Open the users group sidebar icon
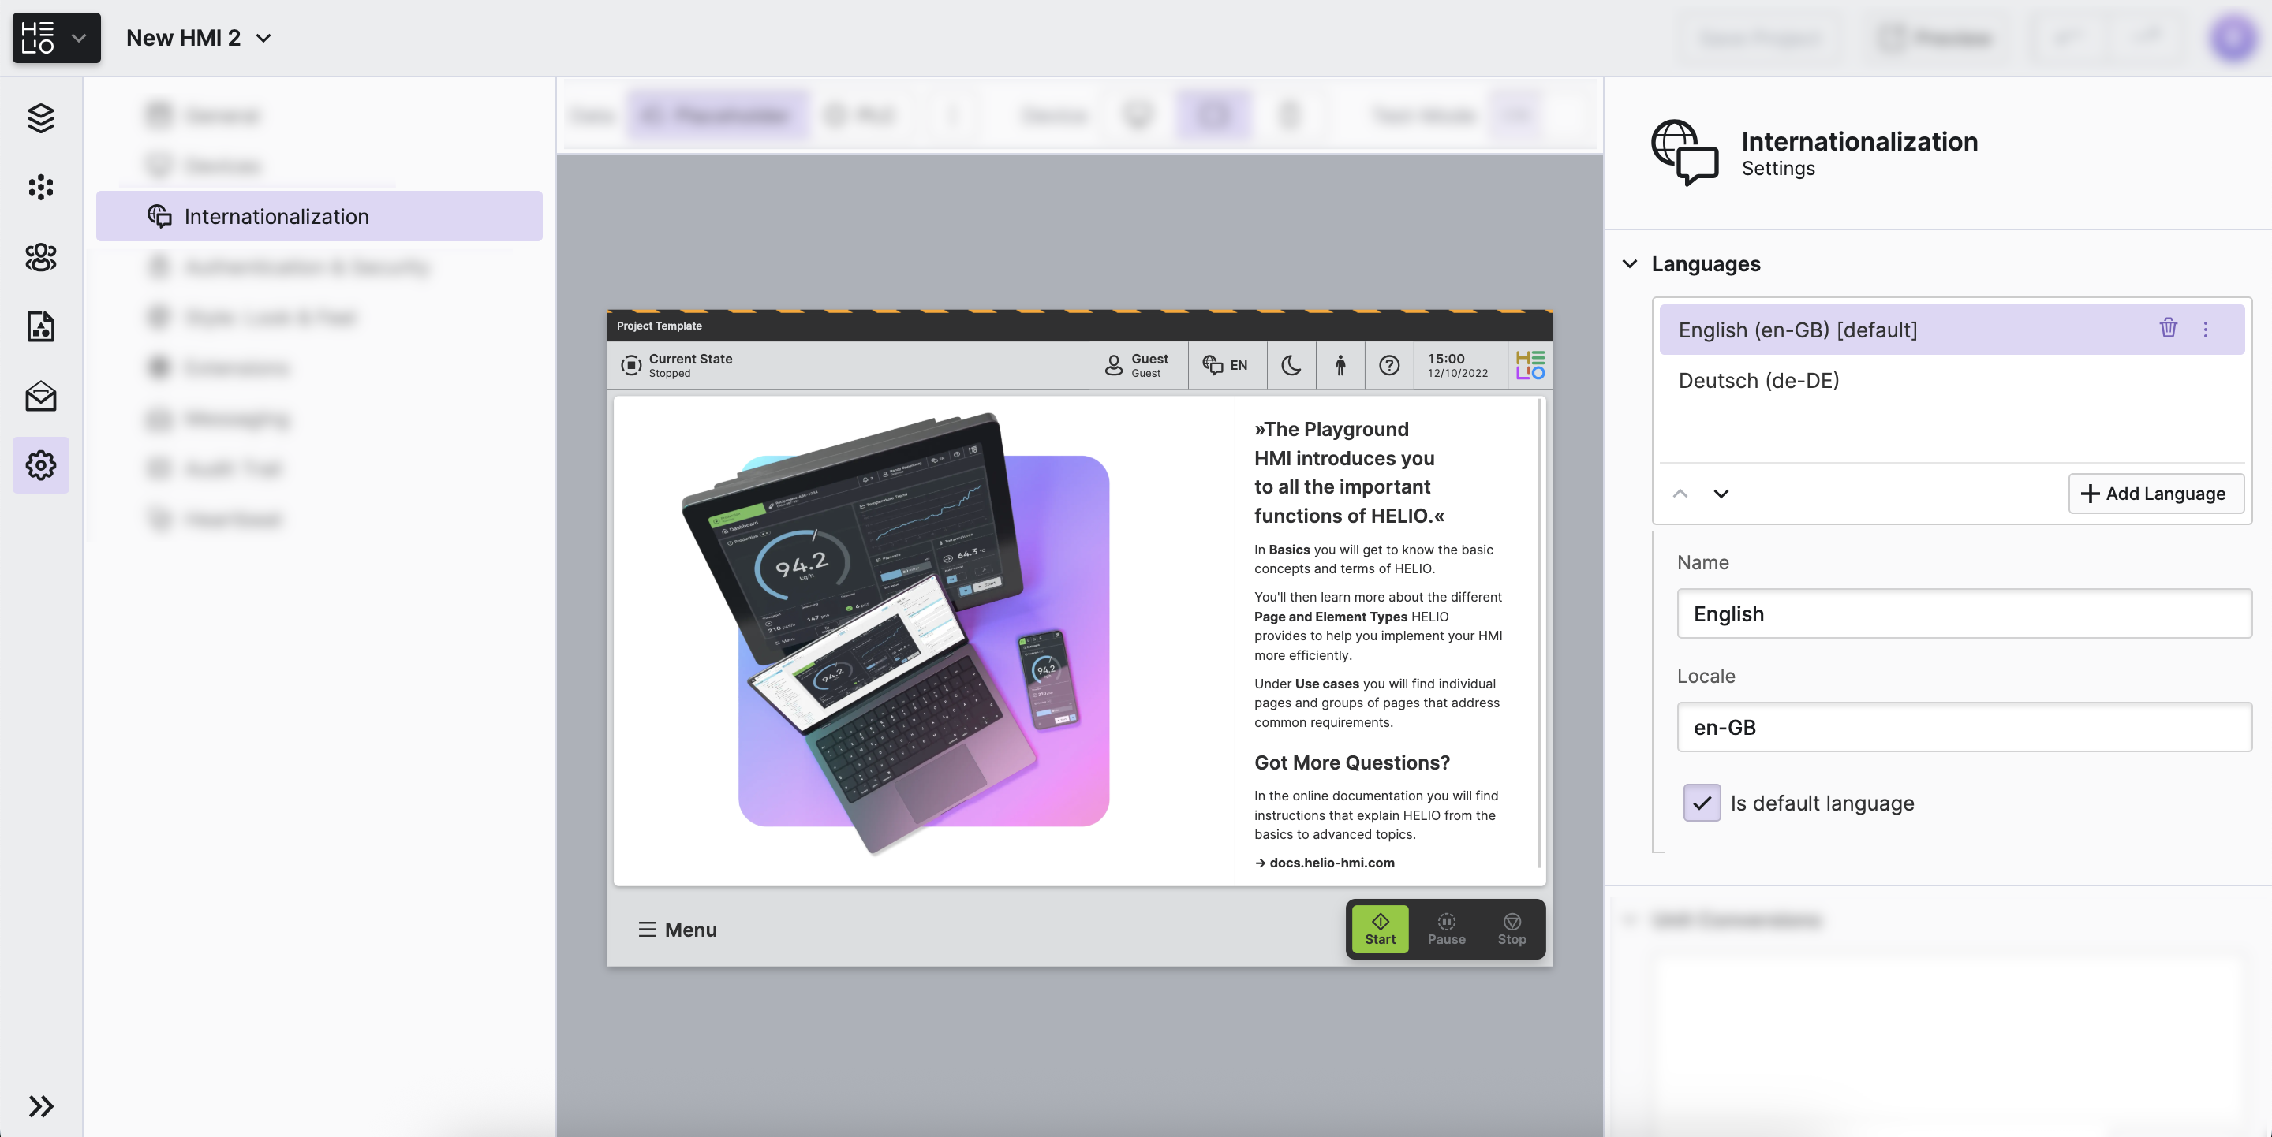Viewport: 2272px width, 1137px height. pyautogui.click(x=40, y=256)
